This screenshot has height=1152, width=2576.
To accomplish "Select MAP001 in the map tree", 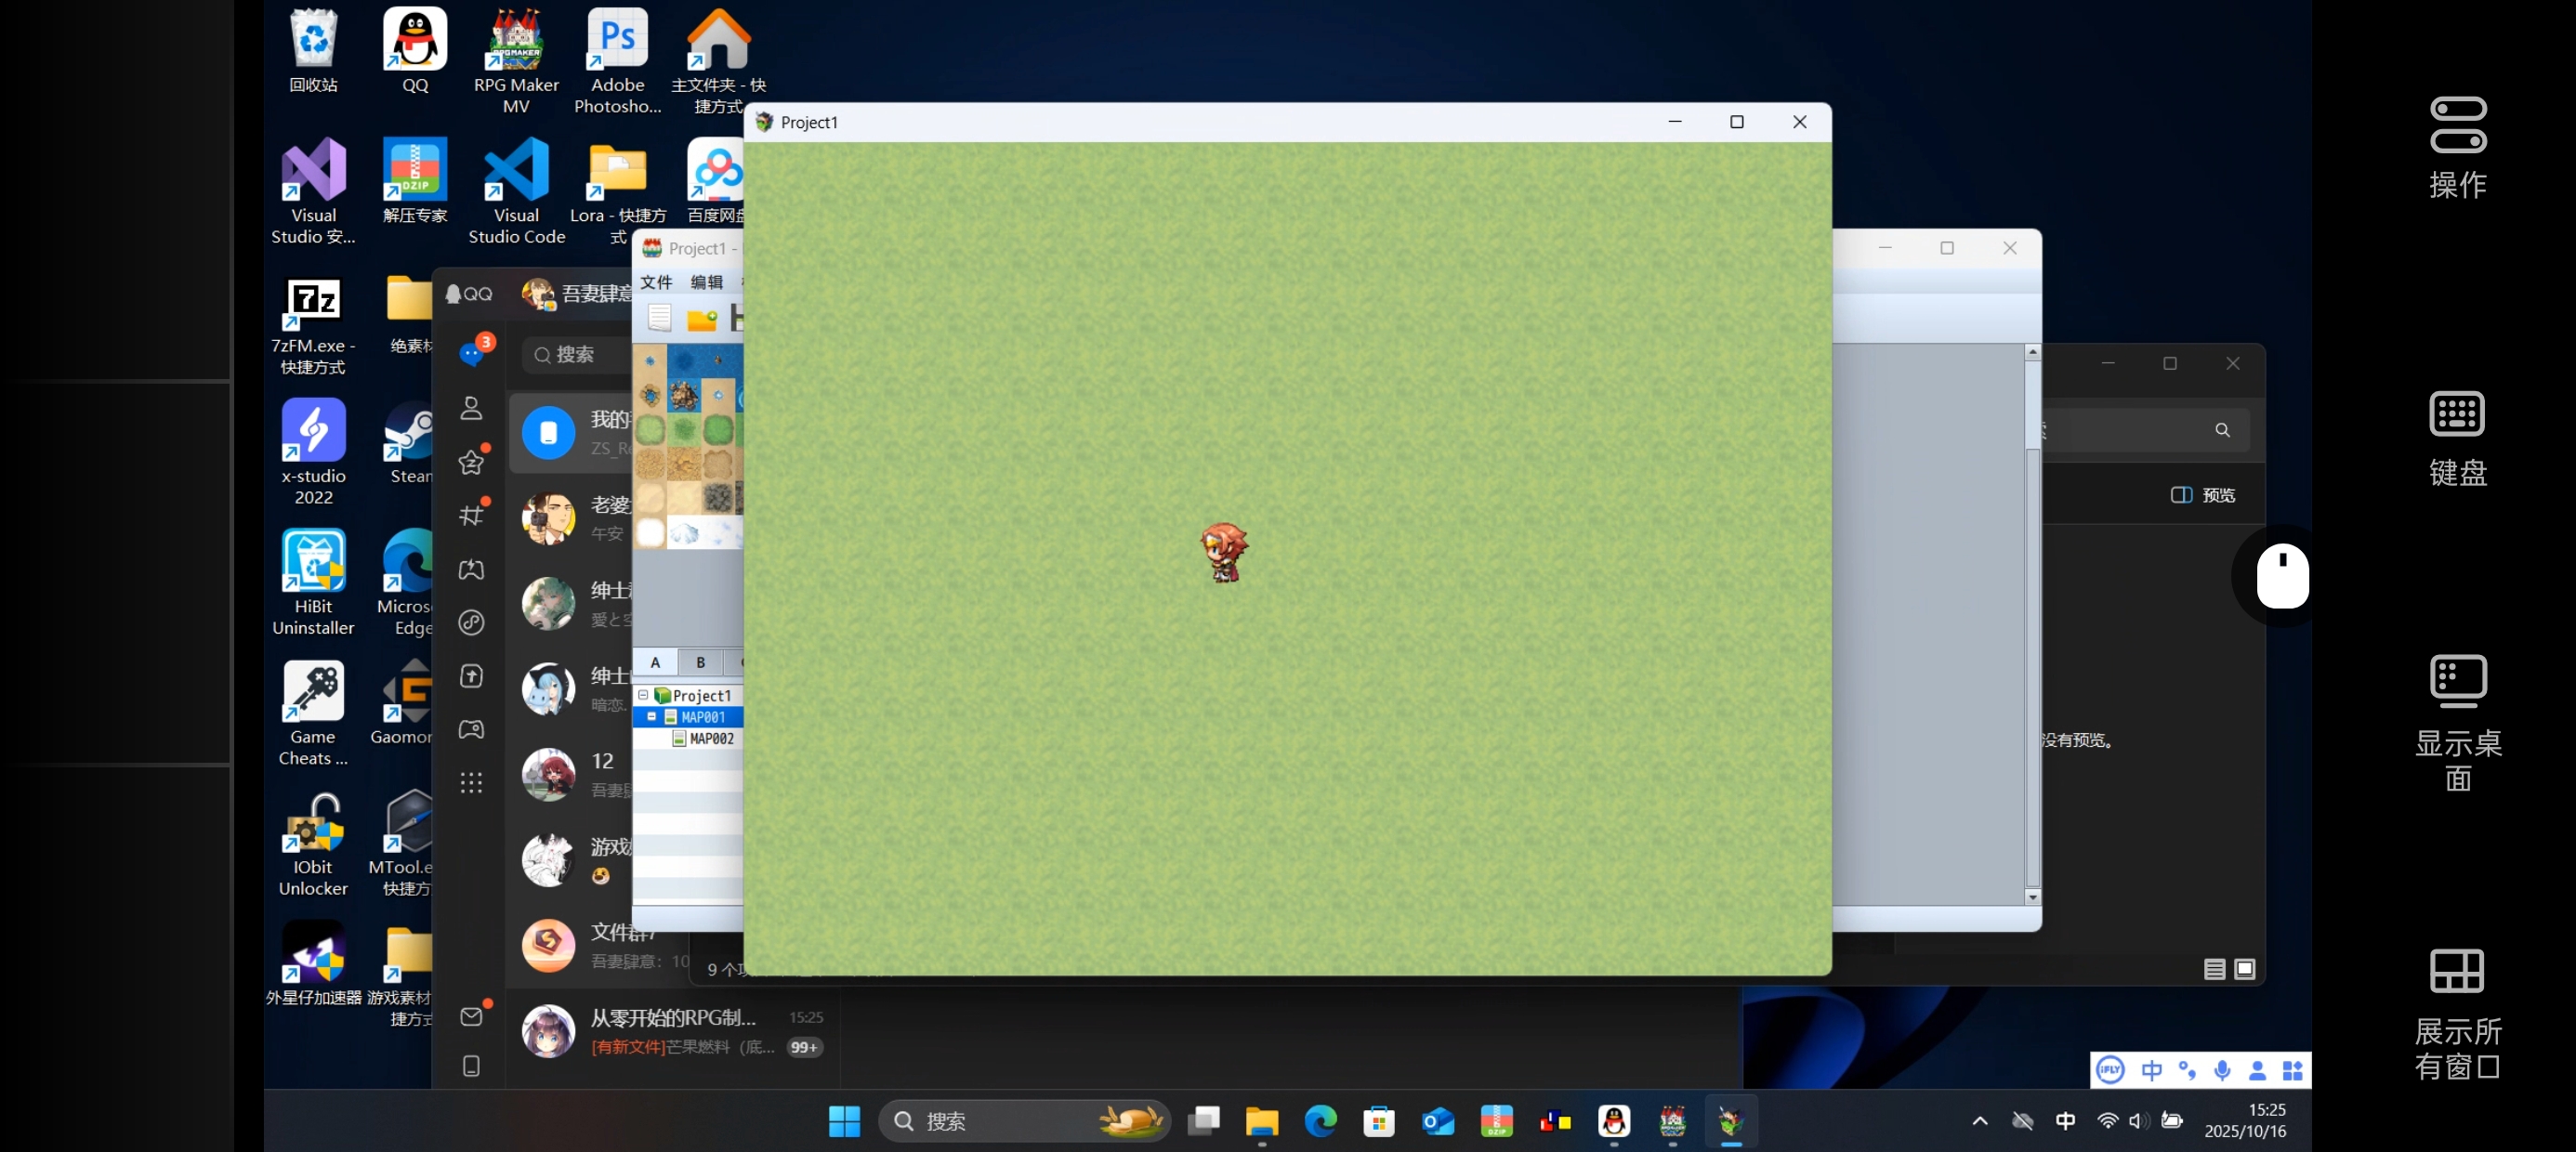I will click(x=703, y=717).
